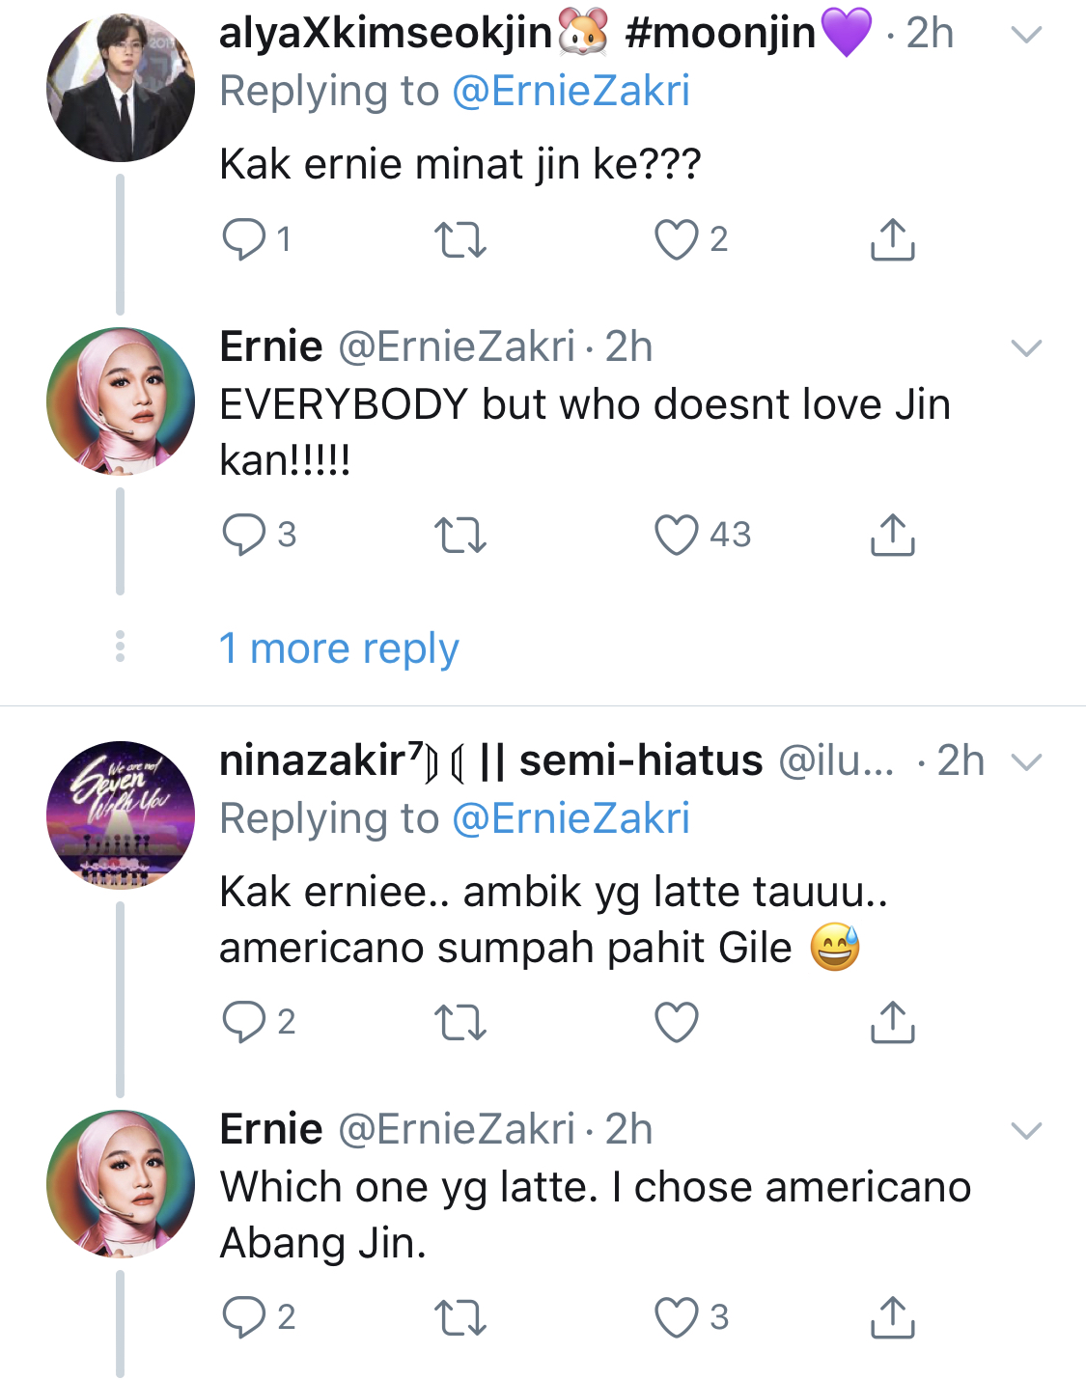The height and width of the screenshot is (1380, 1086).
Task: Open alyaXkimseokjin's profile avatar
Action: click(121, 88)
